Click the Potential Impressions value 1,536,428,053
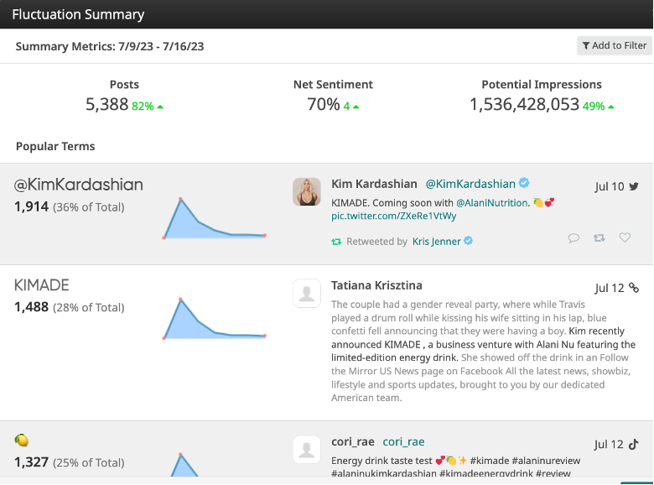 pyautogui.click(x=524, y=104)
